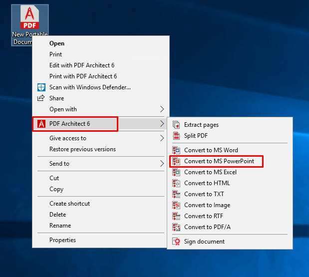Choose Restore previous versions
The width and height of the screenshot is (309, 277).
(100, 149)
